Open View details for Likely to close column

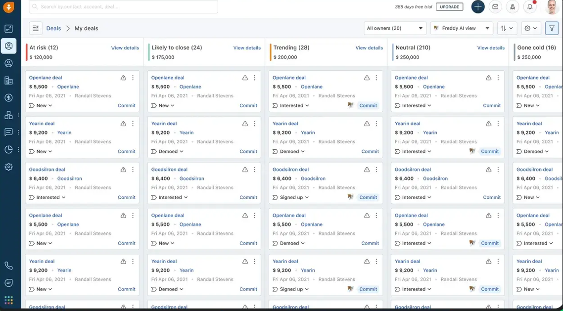pyautogui.click(x=247, y=47)
